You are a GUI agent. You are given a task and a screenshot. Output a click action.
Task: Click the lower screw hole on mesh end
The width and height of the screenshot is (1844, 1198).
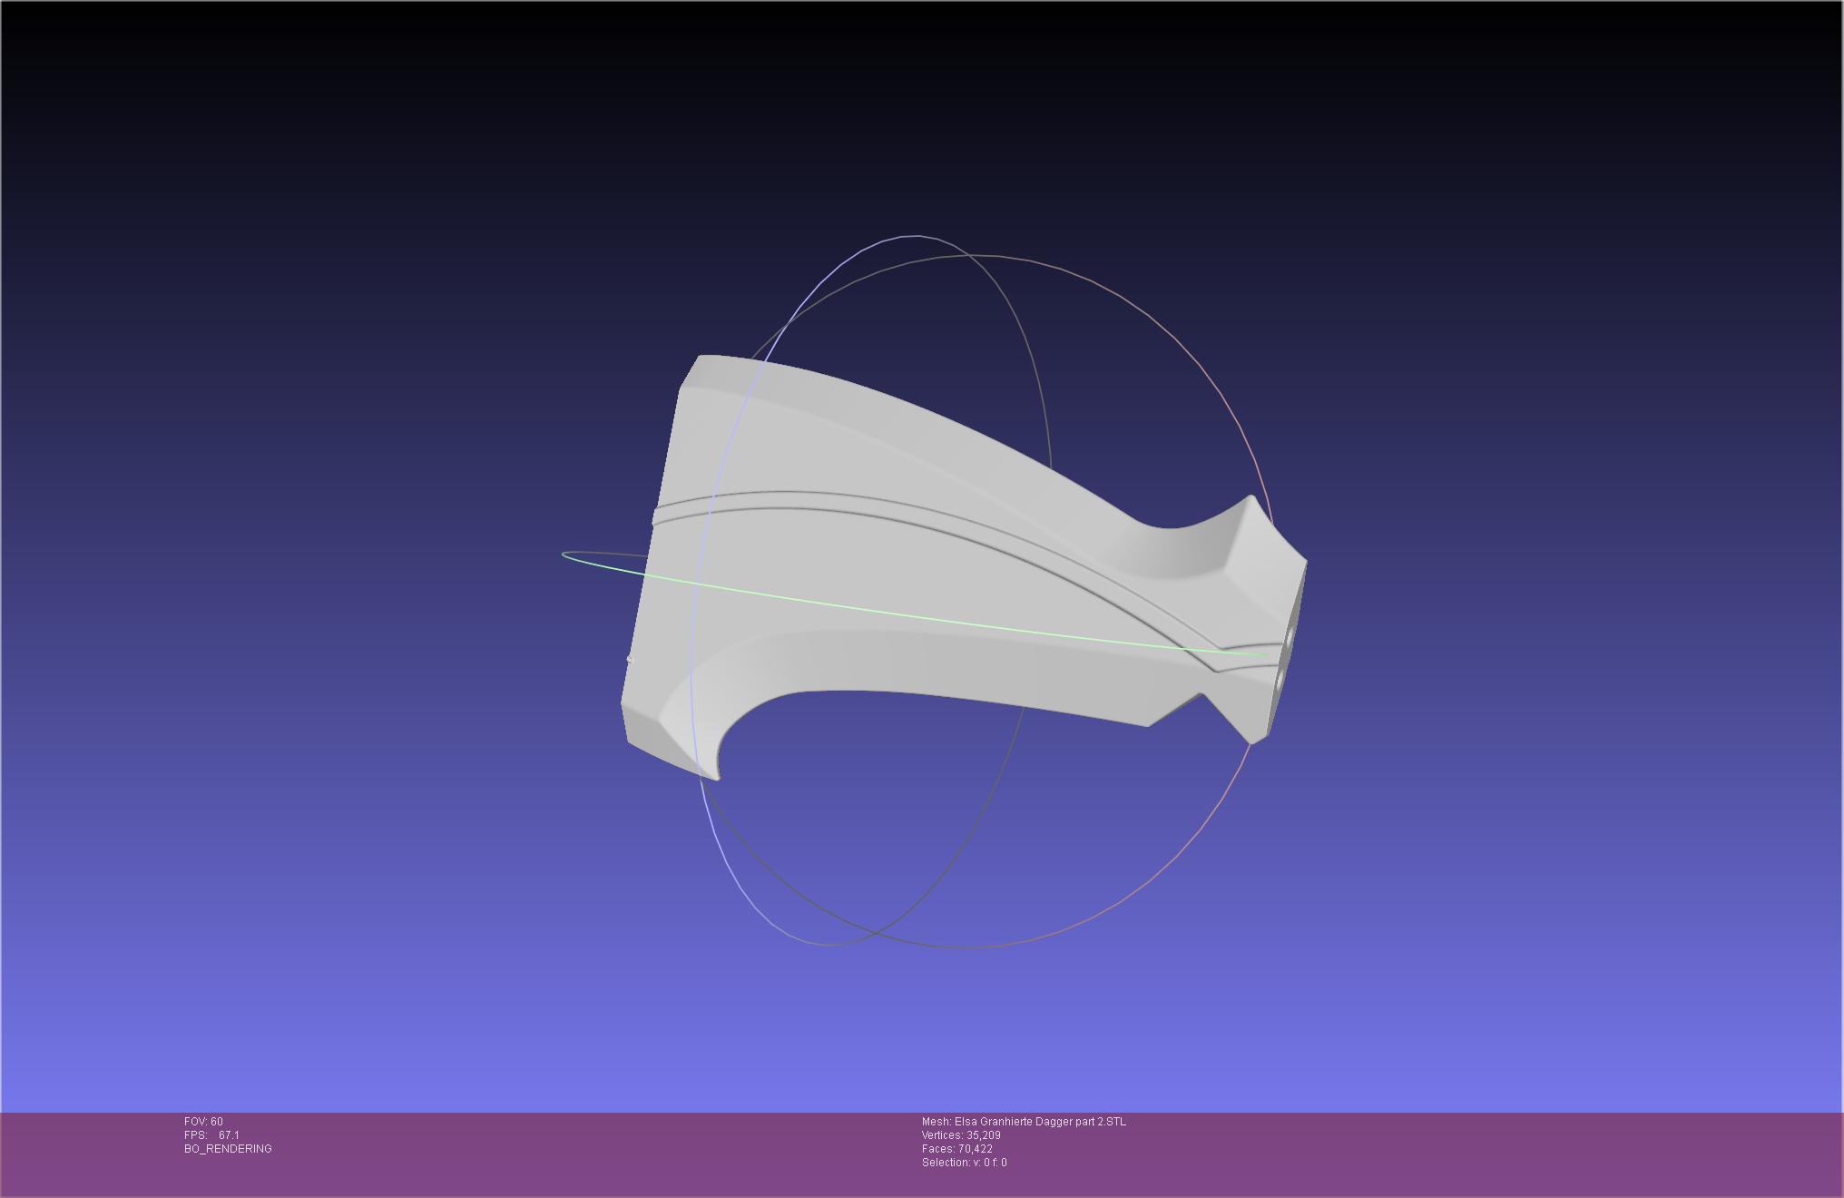pyautogui.click(x=1280, y=680)
